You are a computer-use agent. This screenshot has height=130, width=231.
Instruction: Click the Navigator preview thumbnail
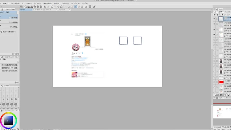point(222,112)
